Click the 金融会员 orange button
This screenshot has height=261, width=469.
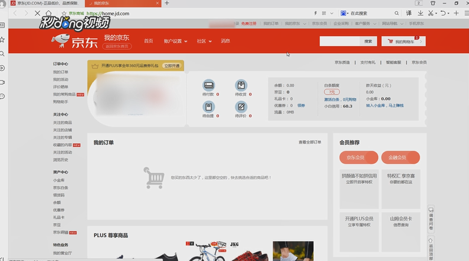401,157
